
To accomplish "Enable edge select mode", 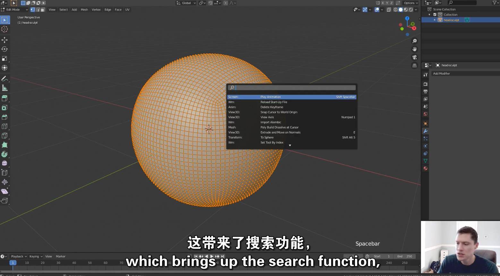I will pos(38,10).
